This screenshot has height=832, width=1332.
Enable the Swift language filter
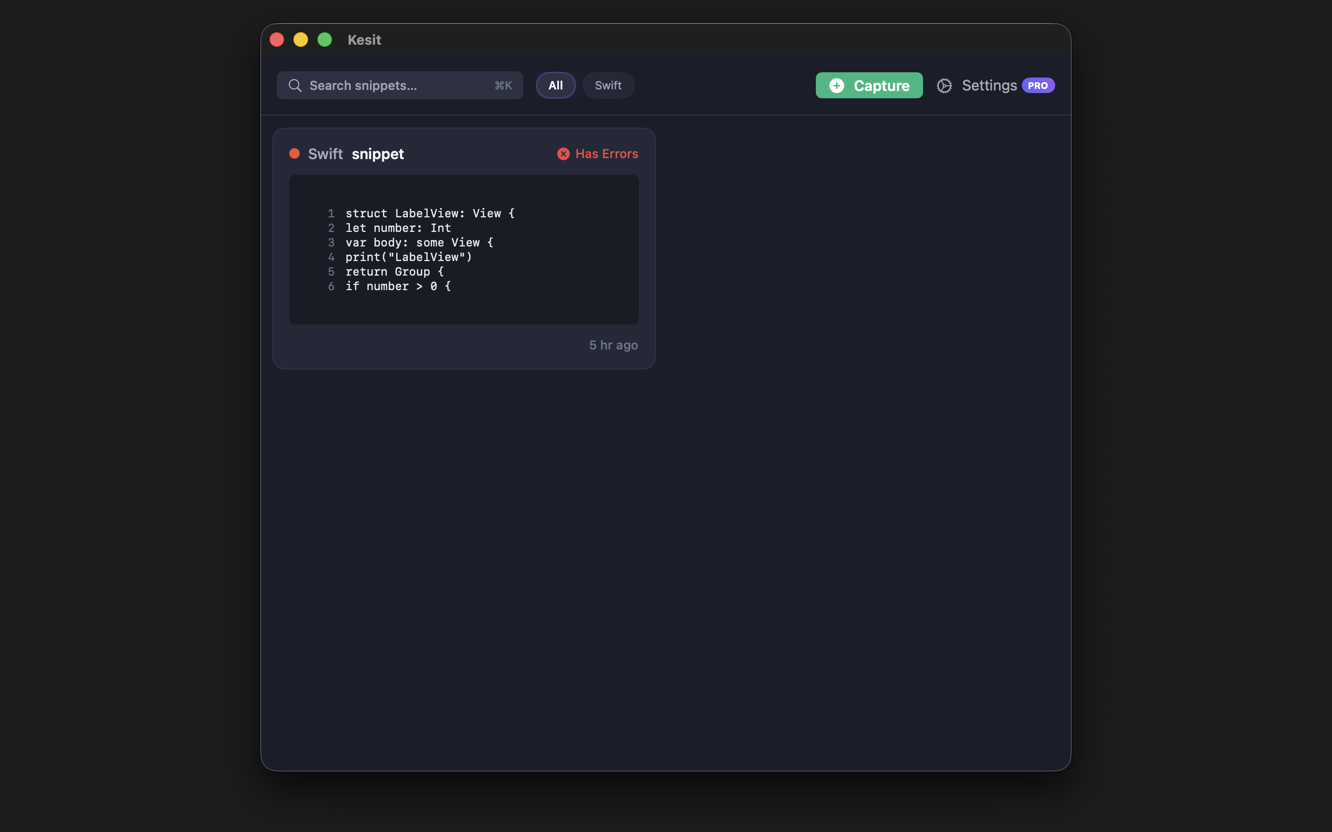[x=608, y=85]
